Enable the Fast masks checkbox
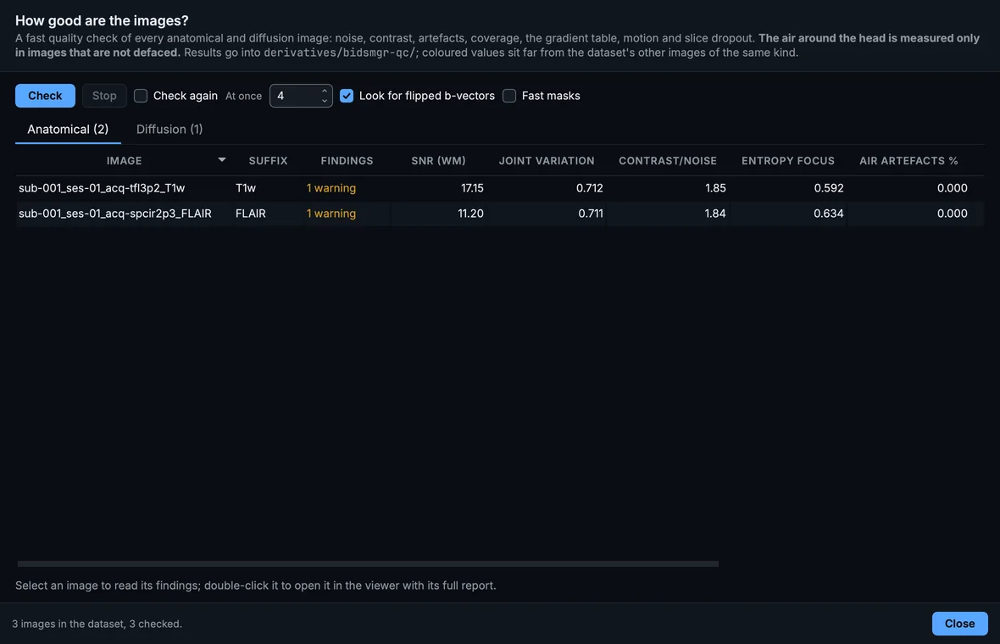Screen dimensions: 1000x644 point(509,96)
